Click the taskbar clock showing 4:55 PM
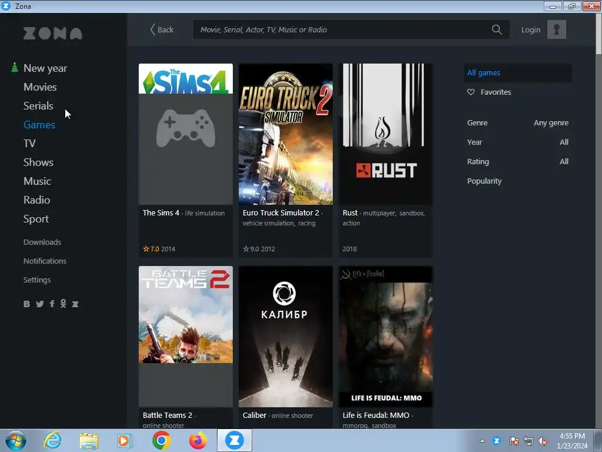The image size is (602, 452). (x=572, y=440)
